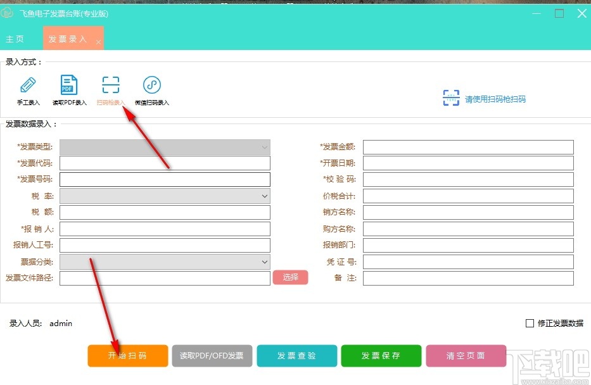Click inside the 发票代码 input field

[165, 163]
